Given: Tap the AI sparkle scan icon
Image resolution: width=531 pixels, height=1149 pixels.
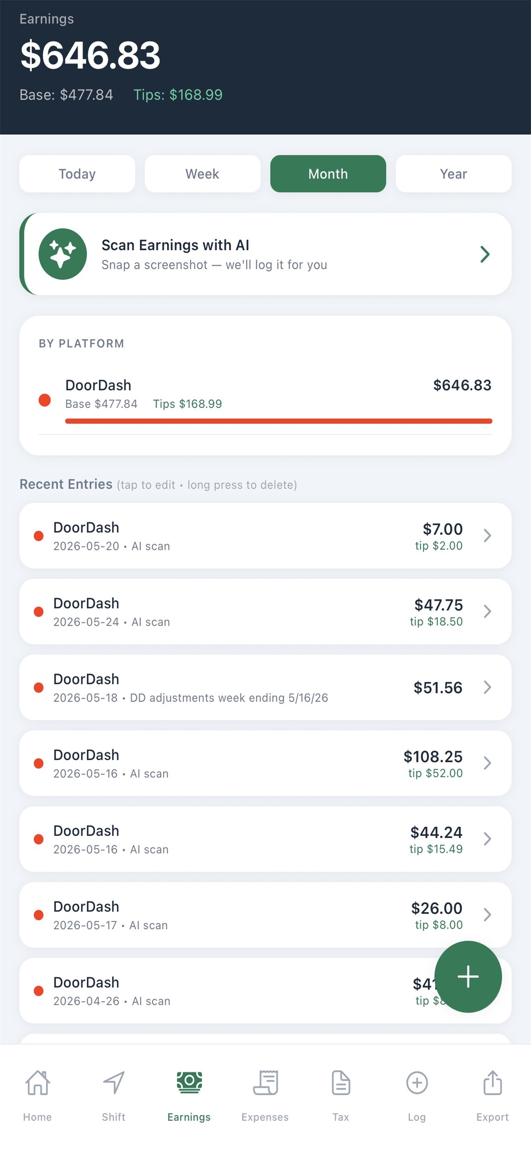Looking at the screenshot, I should click(63, 254).
